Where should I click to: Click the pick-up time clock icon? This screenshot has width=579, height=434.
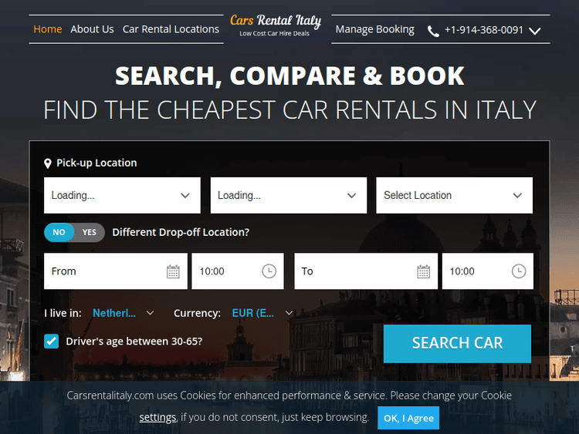(x=269, y=271)
